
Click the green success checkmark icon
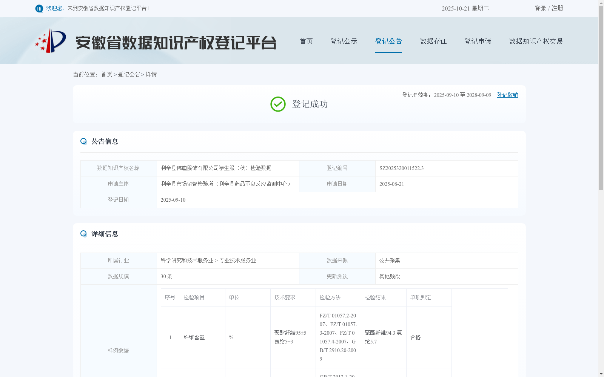(x=278, y=104)
